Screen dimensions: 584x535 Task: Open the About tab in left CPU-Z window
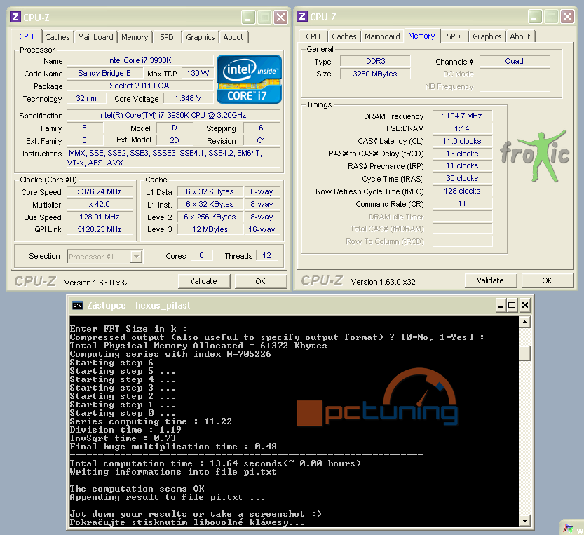(233, 37)
